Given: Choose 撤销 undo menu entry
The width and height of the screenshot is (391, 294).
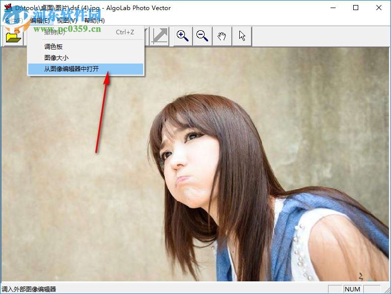Looking at the screenshot, I should (86, 32).
